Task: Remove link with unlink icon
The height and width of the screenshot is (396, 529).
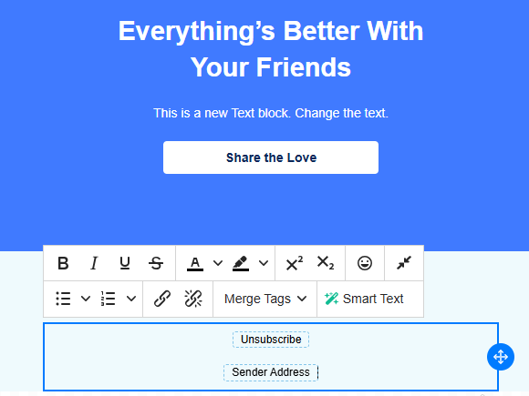Action: [193, 299]
